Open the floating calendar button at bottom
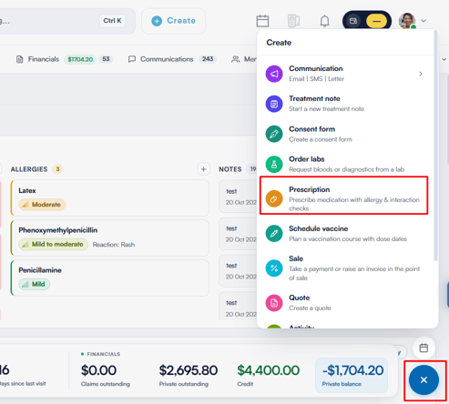Viewport: 449px width, 404px height. pos(423,348)
